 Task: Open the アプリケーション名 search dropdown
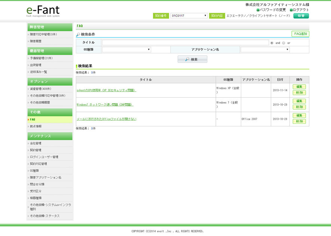pos(265,49)
